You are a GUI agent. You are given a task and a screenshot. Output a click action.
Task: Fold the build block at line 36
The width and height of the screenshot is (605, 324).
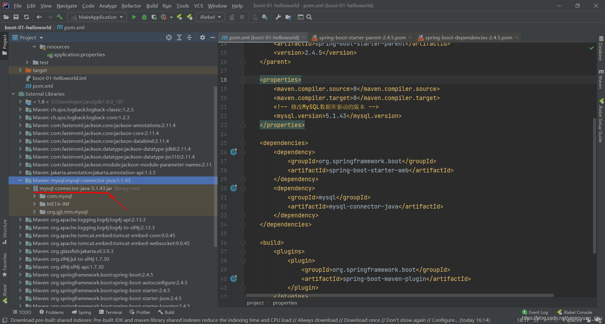click(243, 243)
